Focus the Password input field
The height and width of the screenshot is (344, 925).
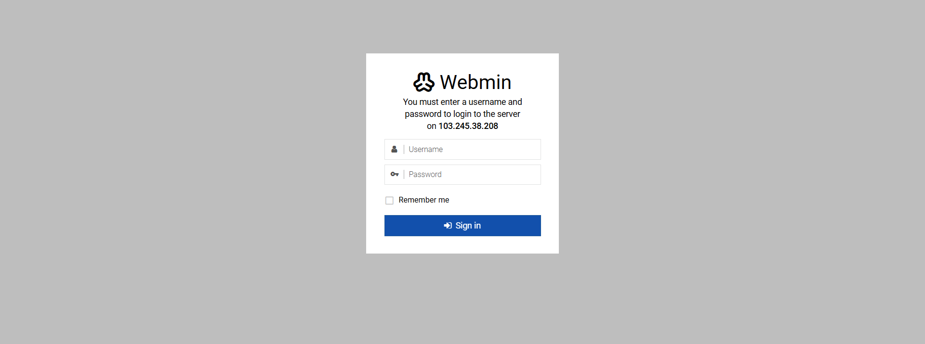[x=462, y=175]
